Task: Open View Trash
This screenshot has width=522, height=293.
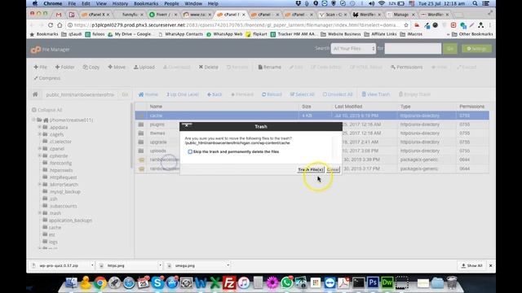Action: pos(375,94)
